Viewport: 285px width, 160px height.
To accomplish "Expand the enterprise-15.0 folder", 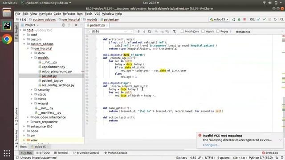I will 24,126.
